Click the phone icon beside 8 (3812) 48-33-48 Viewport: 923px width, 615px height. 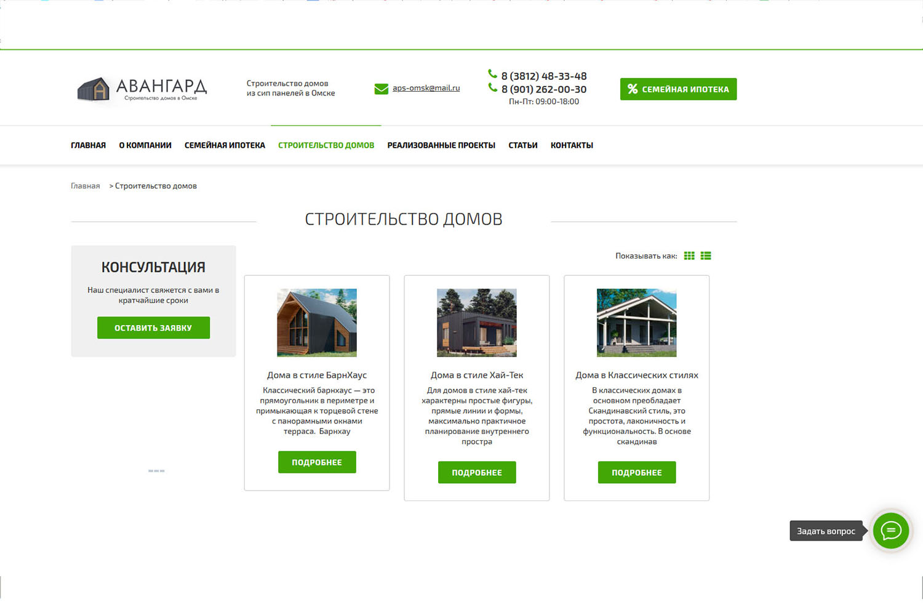[492, 74]
